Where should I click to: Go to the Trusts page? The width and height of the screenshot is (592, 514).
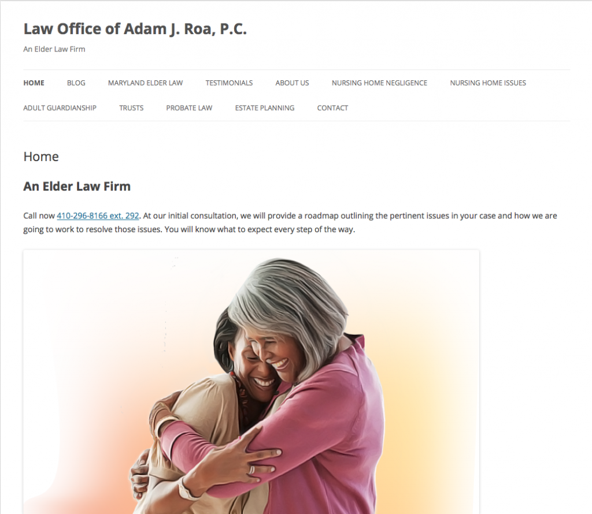point(131,108)
